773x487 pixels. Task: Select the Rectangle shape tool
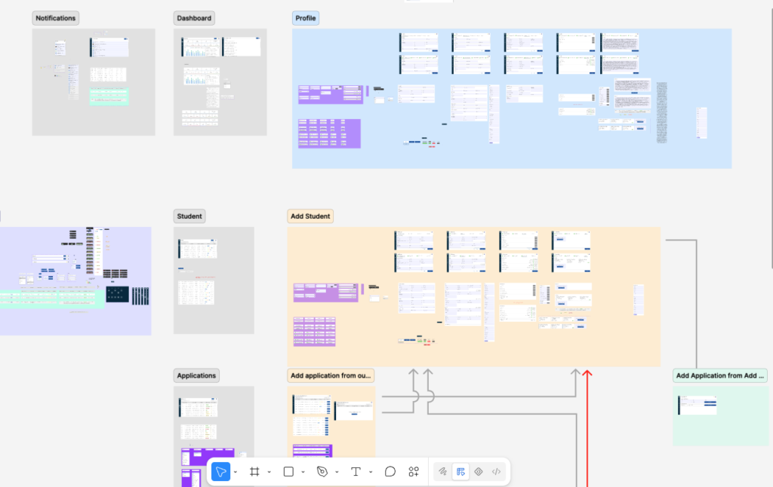coord(288,472)
